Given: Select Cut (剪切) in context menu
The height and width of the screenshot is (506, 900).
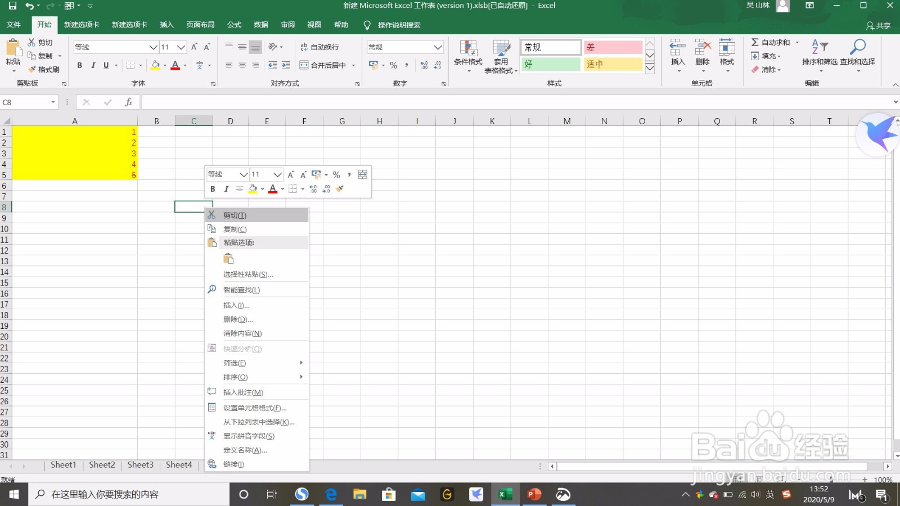Looking at the screenshot, I should [256, 215].
